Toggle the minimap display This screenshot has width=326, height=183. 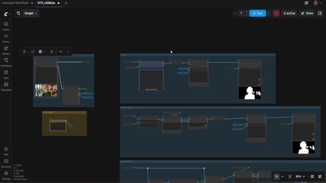(x=312, y=176)
